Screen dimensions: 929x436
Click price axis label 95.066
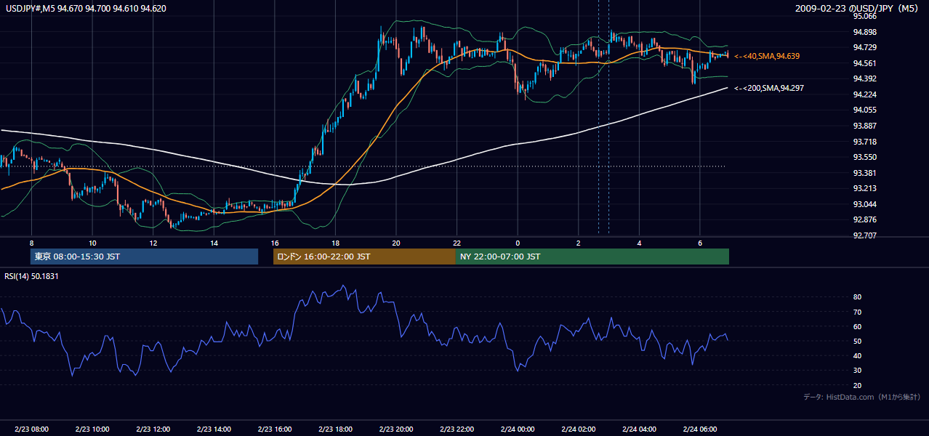(866, 16)
